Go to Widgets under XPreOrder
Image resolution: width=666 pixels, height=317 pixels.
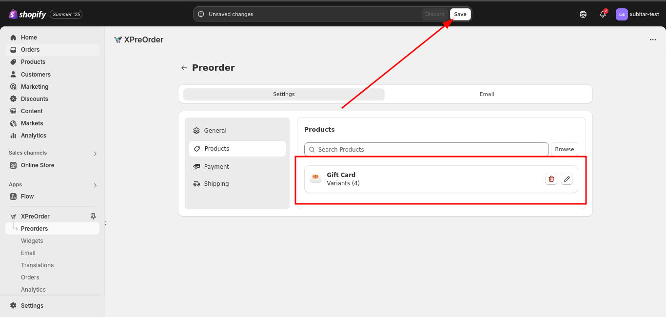pyautogui.click(x=32, y=241)
